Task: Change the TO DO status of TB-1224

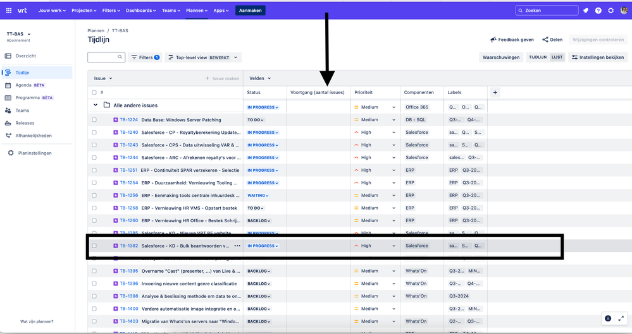Action: 256,120
